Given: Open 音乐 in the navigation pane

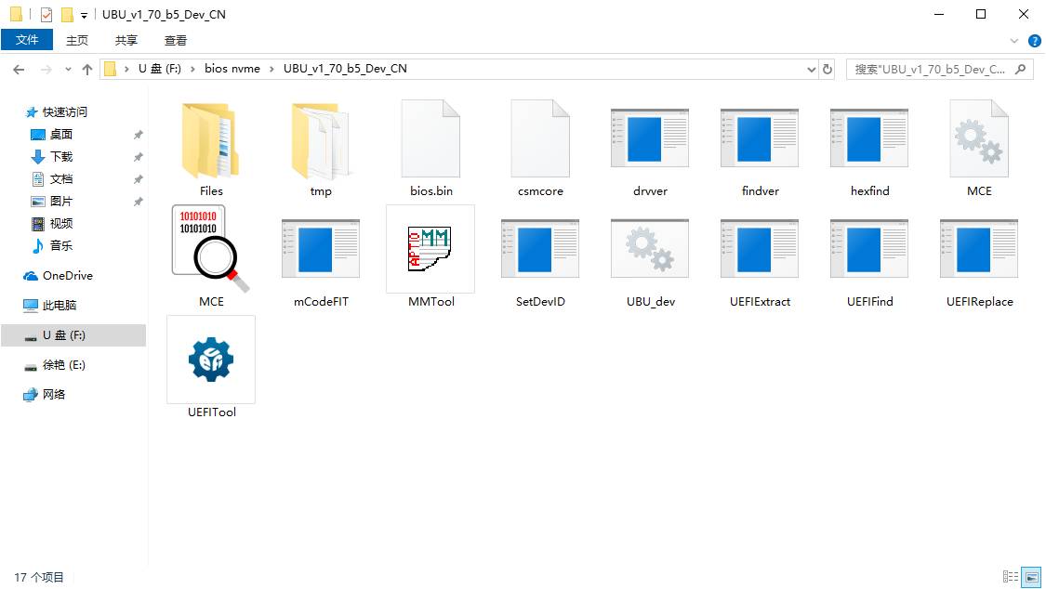Looking at the screenshot, I should click(x=61, y=246).
